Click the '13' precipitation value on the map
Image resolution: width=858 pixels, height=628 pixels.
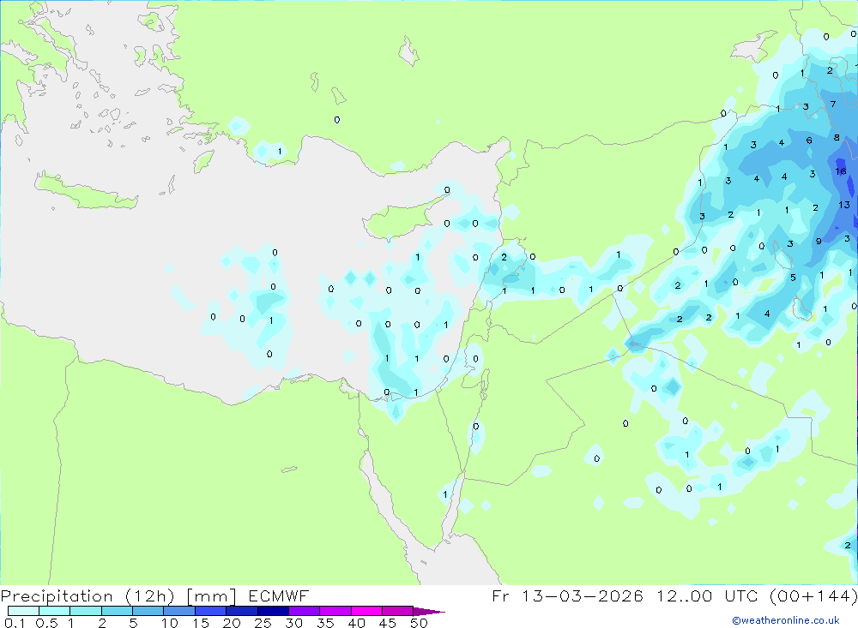843,205
